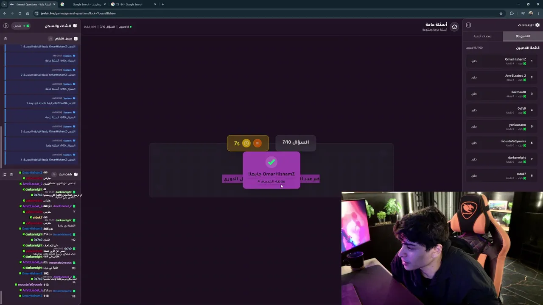
Task: Click the system log count badge 25
Action: click(50, 39)
